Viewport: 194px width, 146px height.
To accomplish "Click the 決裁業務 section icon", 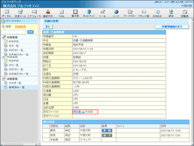I will (4, 79).
